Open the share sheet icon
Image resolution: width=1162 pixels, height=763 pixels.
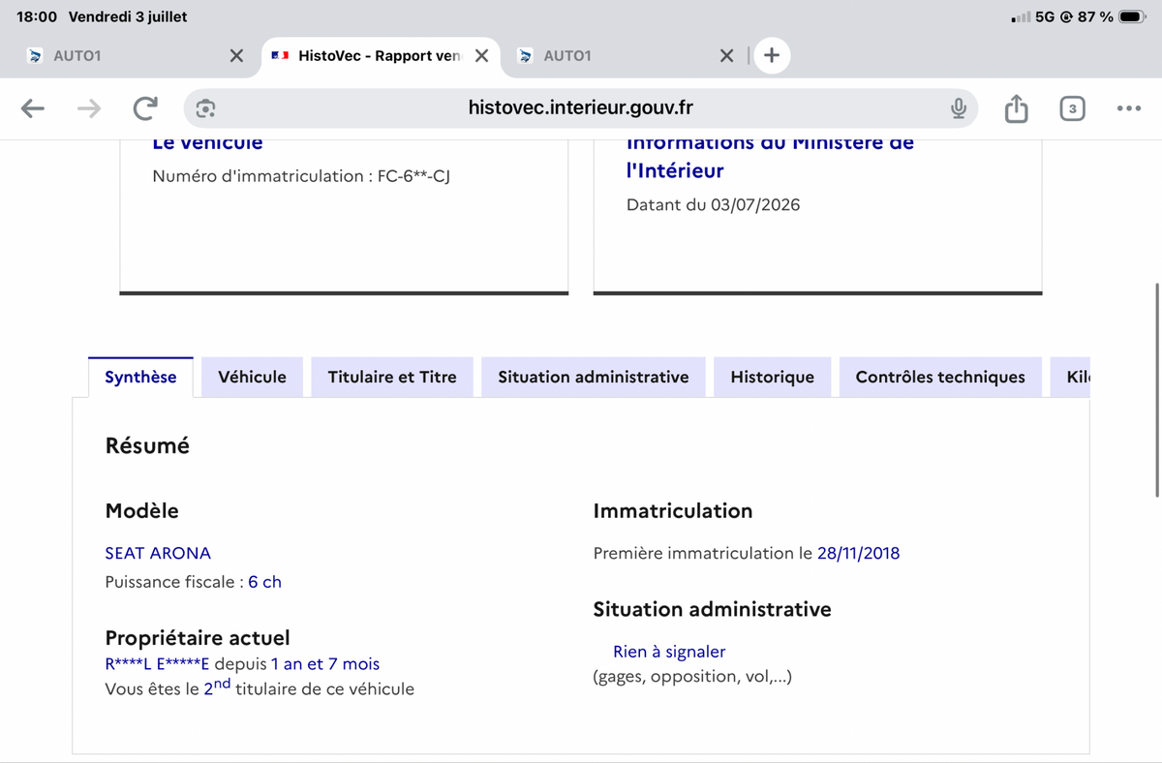click(1016, 108)
